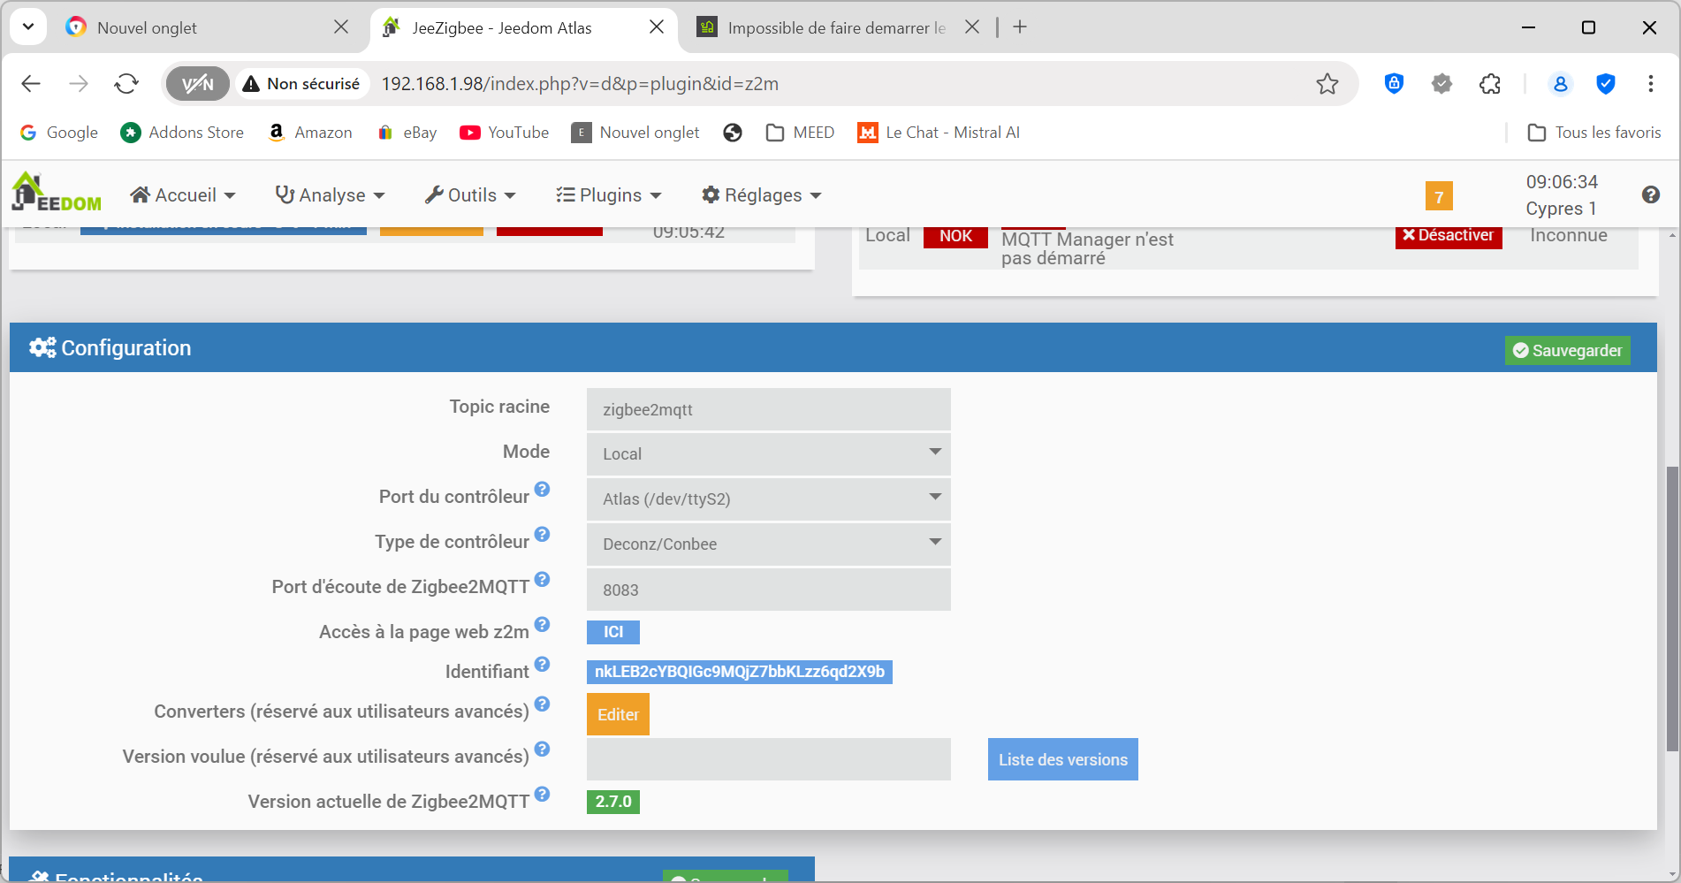1681x883 pixels.
Task: Click the ICI link to z2m page
Action: pyautogui.click(x=613, y=632)
